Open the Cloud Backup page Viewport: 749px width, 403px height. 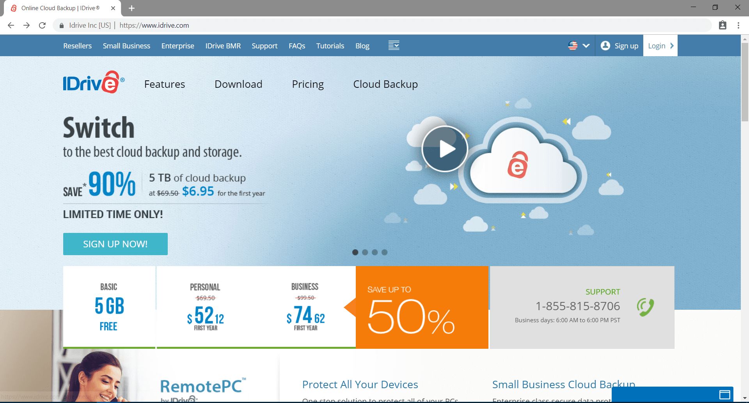[x=385, y=84]
